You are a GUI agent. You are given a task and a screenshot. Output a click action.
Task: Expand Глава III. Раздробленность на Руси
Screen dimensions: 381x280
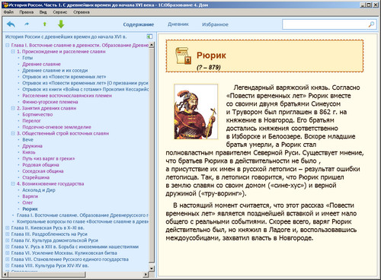tap(8, 234)
